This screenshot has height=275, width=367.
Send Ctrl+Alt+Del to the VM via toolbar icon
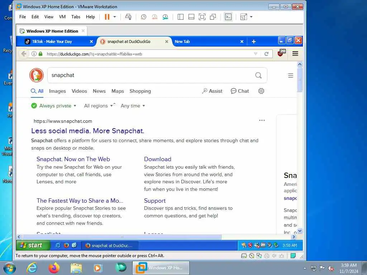(128, 17)
